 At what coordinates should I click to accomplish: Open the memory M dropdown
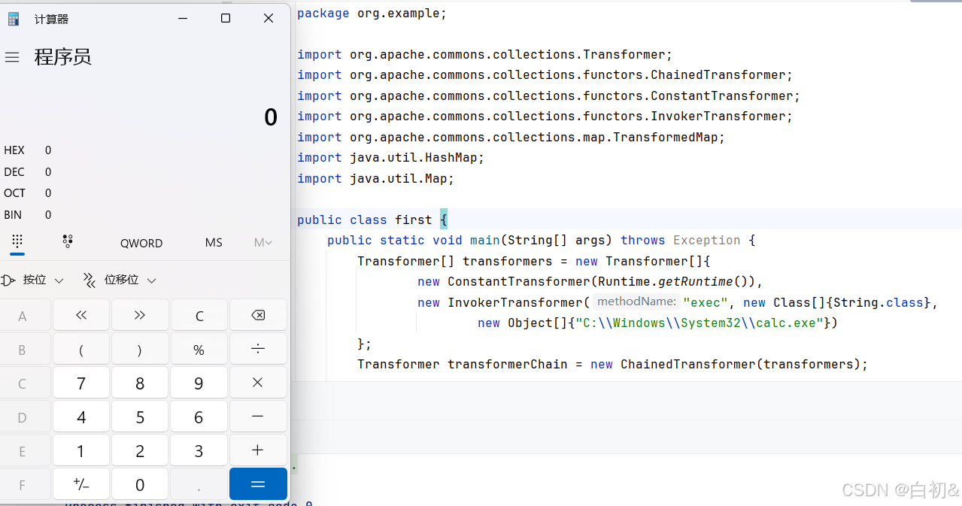point(263,243)
